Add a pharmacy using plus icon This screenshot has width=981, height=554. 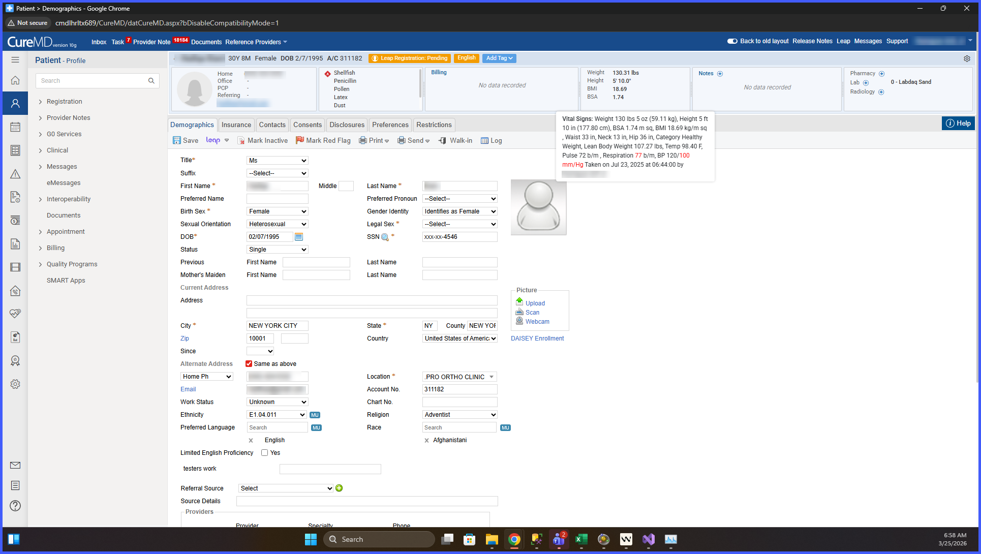[x=882, y=74]
